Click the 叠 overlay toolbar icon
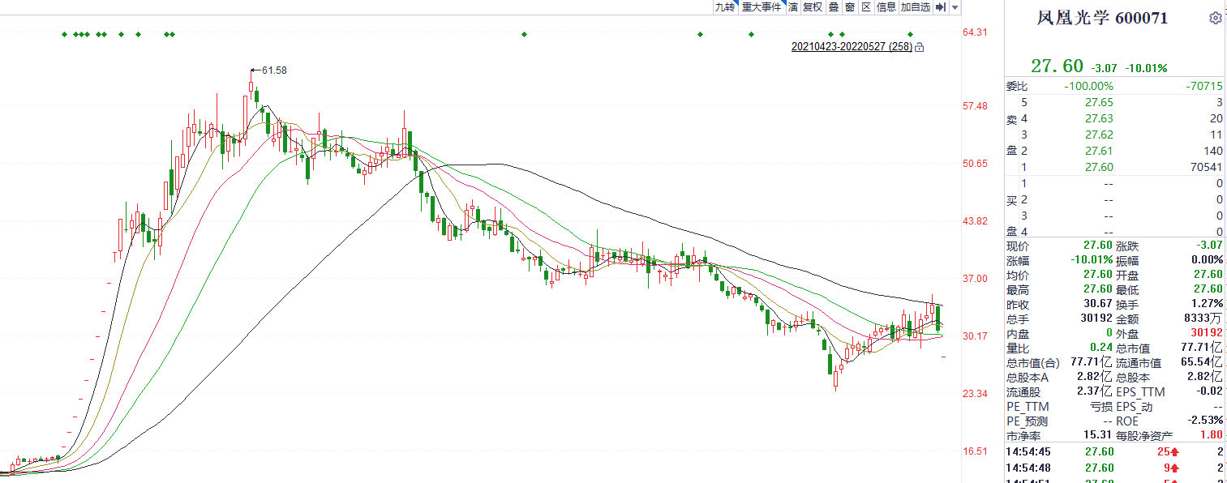Viewport: 1227px width, 483px height. [x=833, y=7]
